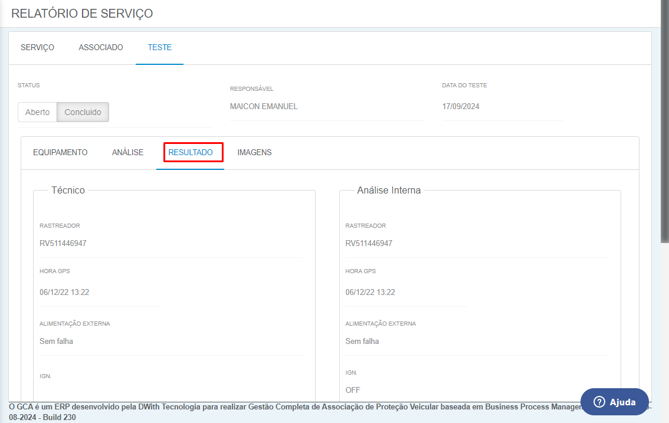Click Análise Interna Rastreador value RV511446947
This screenshot has height=423, width=669.
[369, 243]
